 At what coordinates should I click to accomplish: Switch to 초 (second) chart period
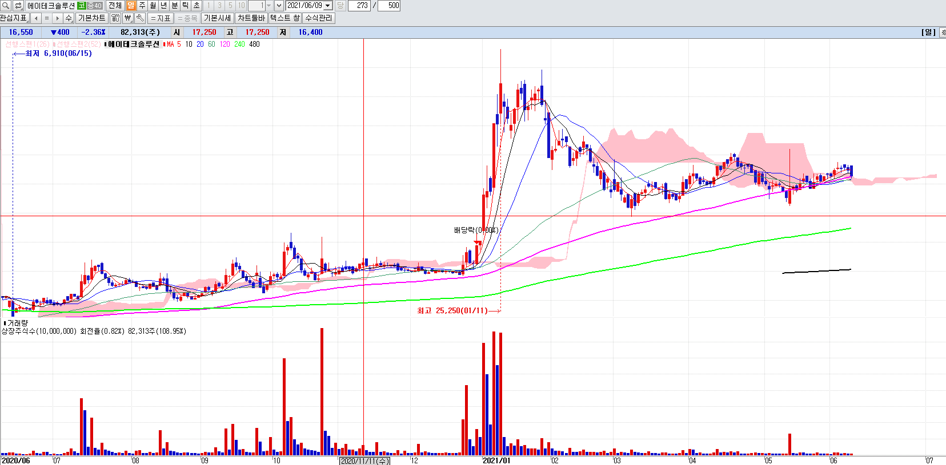click(x=197, y=6)
